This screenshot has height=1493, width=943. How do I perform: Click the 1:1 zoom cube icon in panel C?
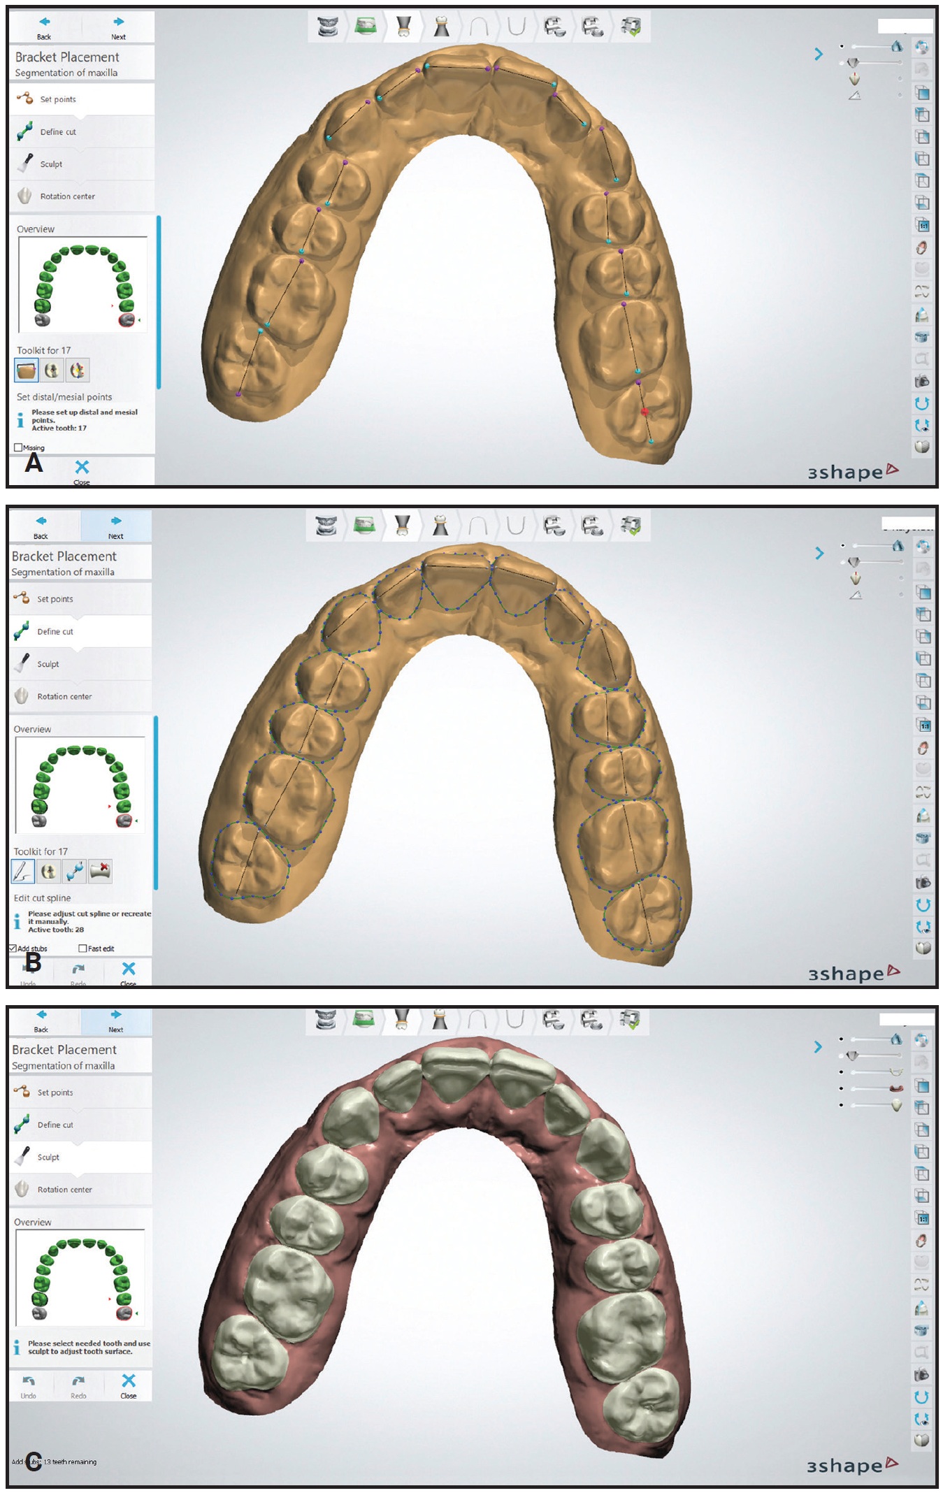[923, 1218]
